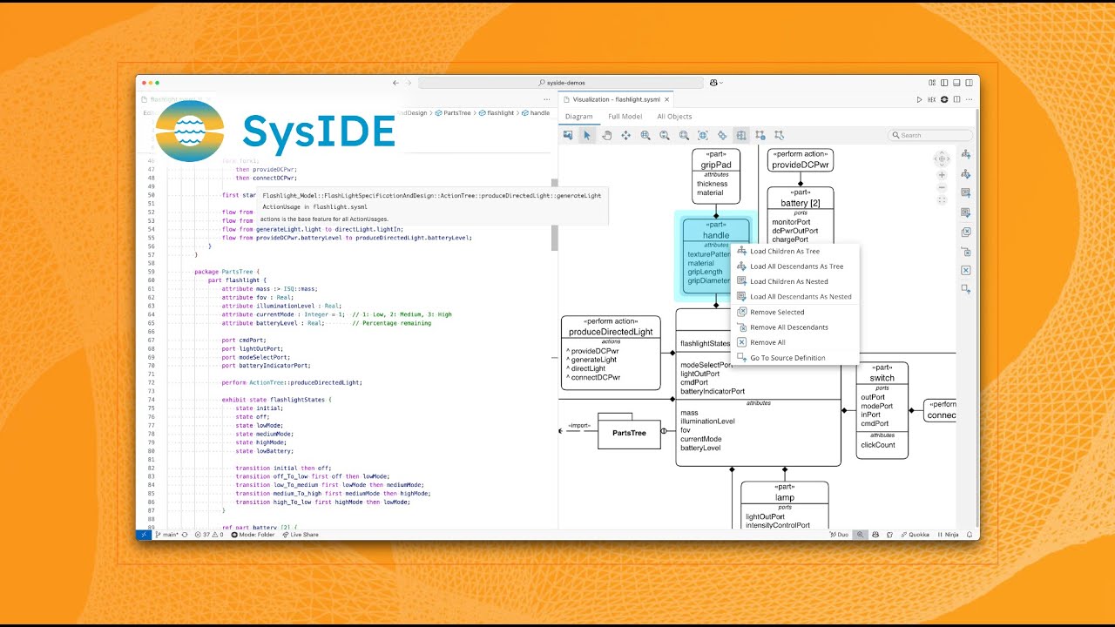Click the go back arrow in title bar
The width and height of the screenshot is (1115, 627).
tap(395, 83)
